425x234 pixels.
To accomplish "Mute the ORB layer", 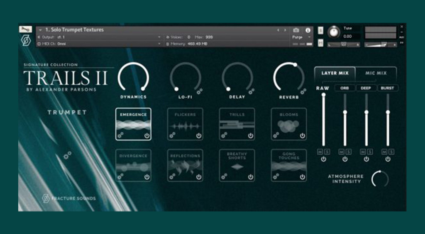I will pyautogui.click(x=342, y=152).
